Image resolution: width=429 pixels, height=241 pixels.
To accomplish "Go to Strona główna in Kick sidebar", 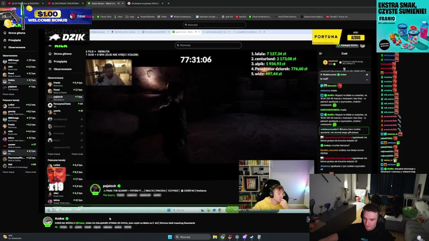I will (x=14, y=33).
